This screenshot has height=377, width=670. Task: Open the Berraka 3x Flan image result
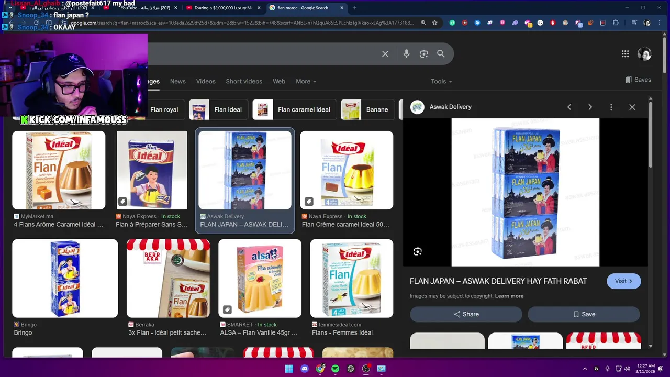coord(168,279)
